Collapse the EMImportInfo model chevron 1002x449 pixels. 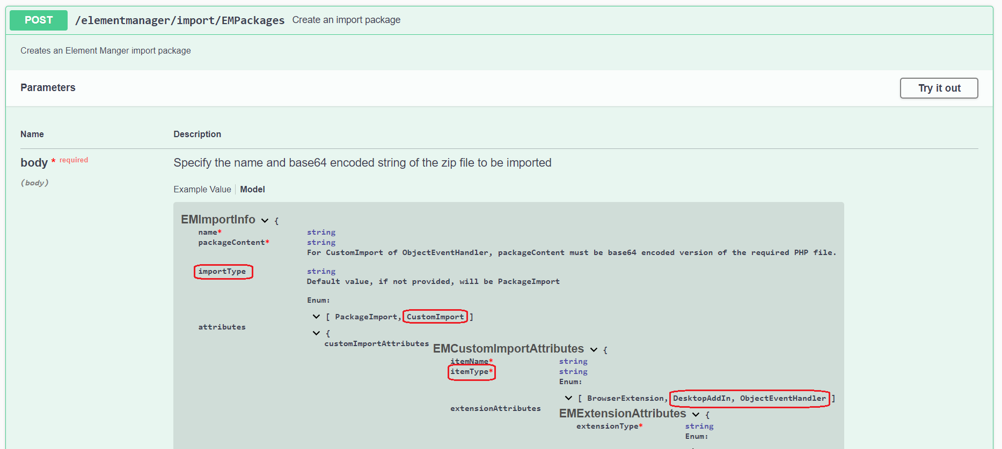click(x=265, y=221)
